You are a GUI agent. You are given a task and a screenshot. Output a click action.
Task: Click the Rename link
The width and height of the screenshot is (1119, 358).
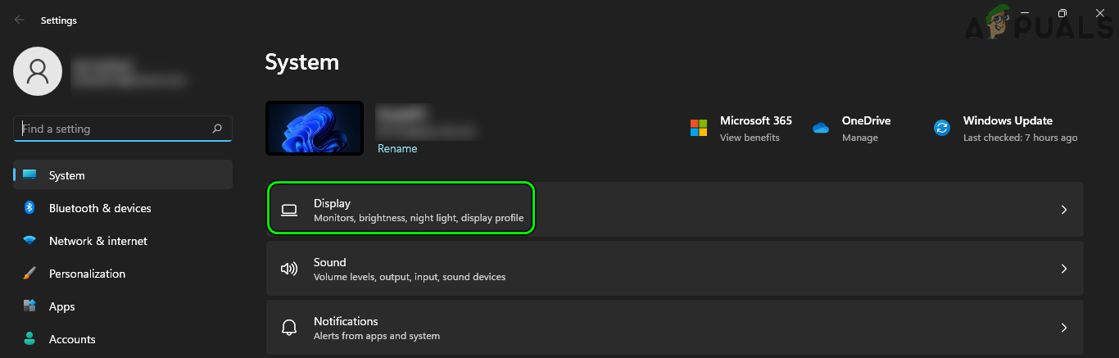(x=397, y=148)
